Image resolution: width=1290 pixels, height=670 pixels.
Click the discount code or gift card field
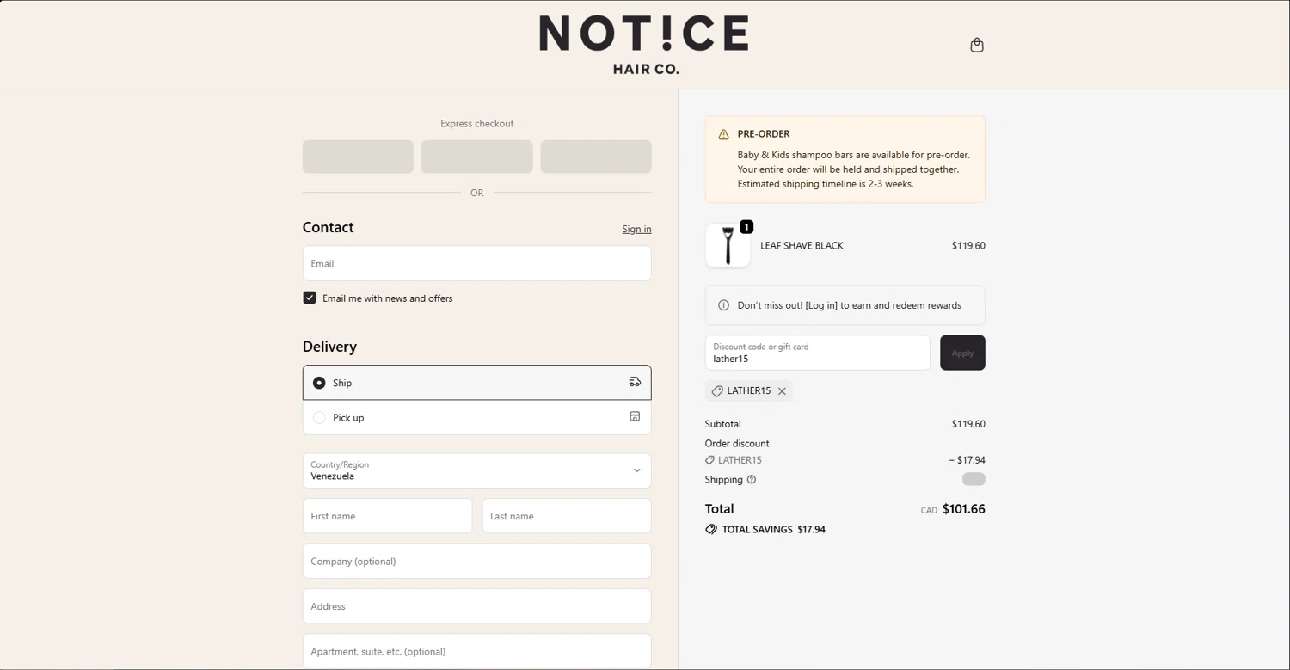[817, 353]
